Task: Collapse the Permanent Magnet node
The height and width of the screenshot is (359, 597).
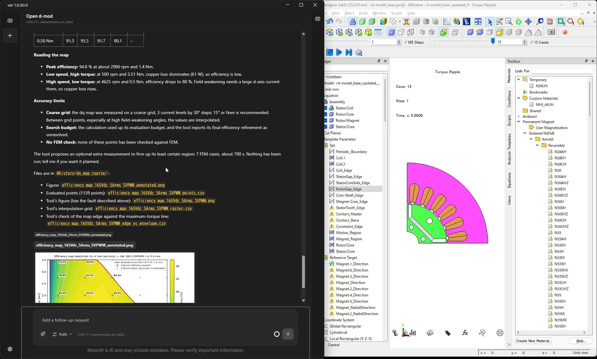Action: click(519, 122)
